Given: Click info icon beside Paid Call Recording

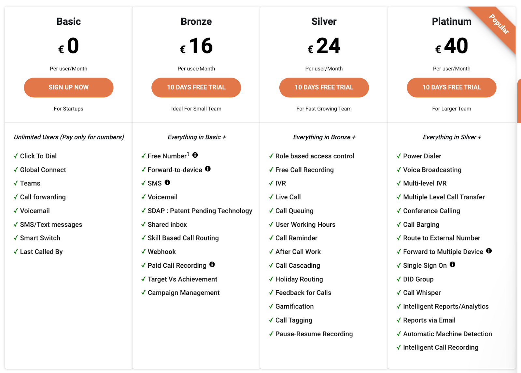Looking at the screenshot, I should tap(212, 265).
